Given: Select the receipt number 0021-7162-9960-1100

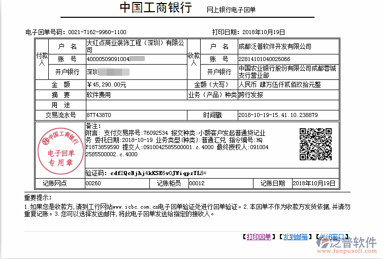Looking at the screenshot, I should (97, 32).
